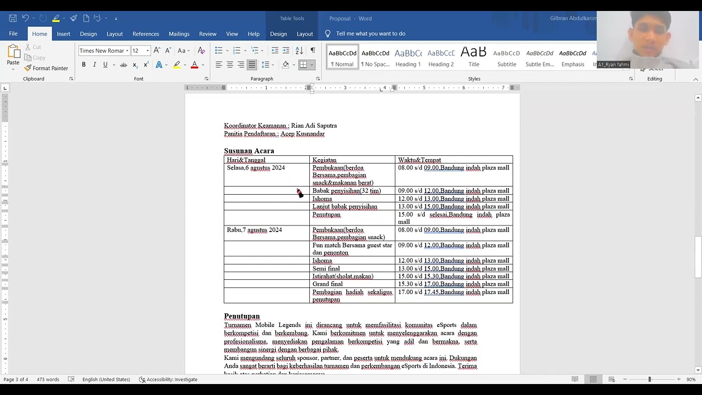Apply the Title style
Image resolution: width=702 pixels, height=395 pixels.
pos(474,57)
